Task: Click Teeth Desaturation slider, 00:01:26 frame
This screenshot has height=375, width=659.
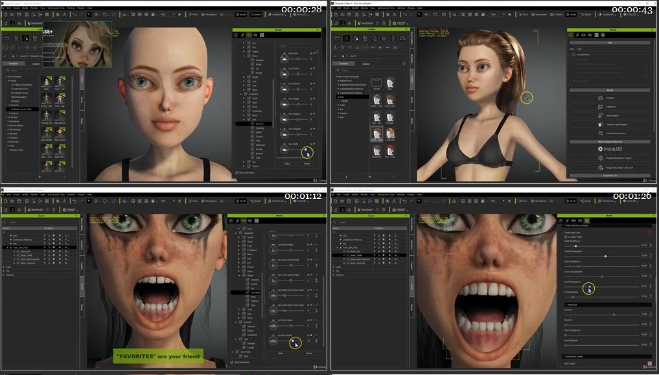Action: click(601, 256)
